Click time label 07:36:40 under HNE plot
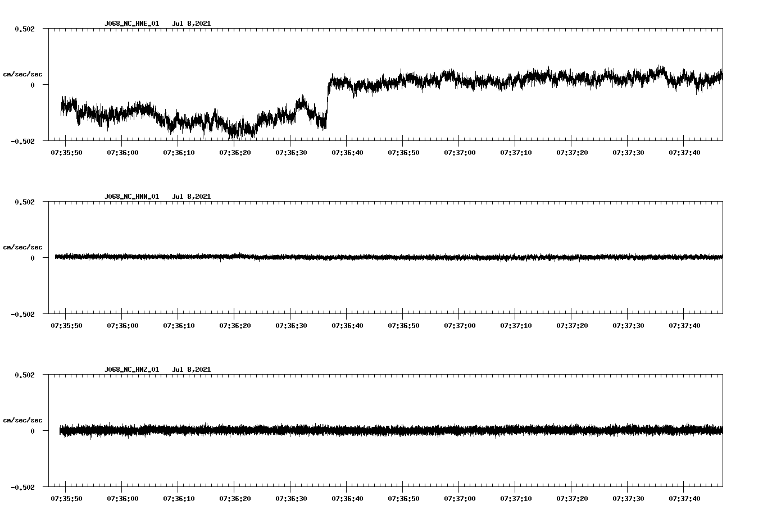Image resolution: width=763 pixels, height=519 pixels. [347, 153]
